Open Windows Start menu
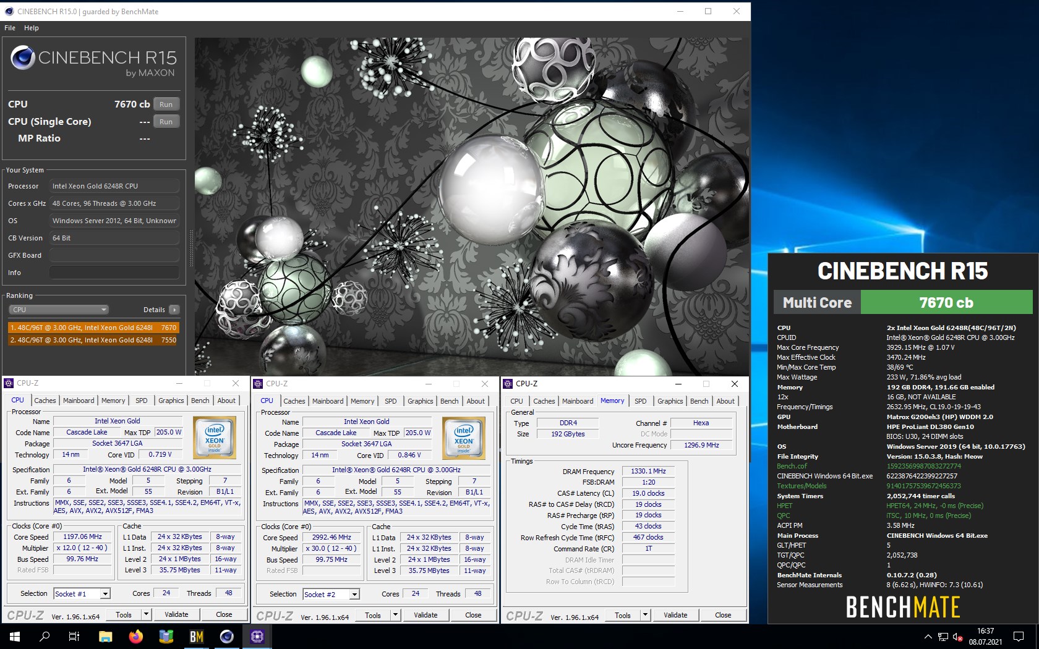Screen dimensions: 1039x649 point(15,636)
